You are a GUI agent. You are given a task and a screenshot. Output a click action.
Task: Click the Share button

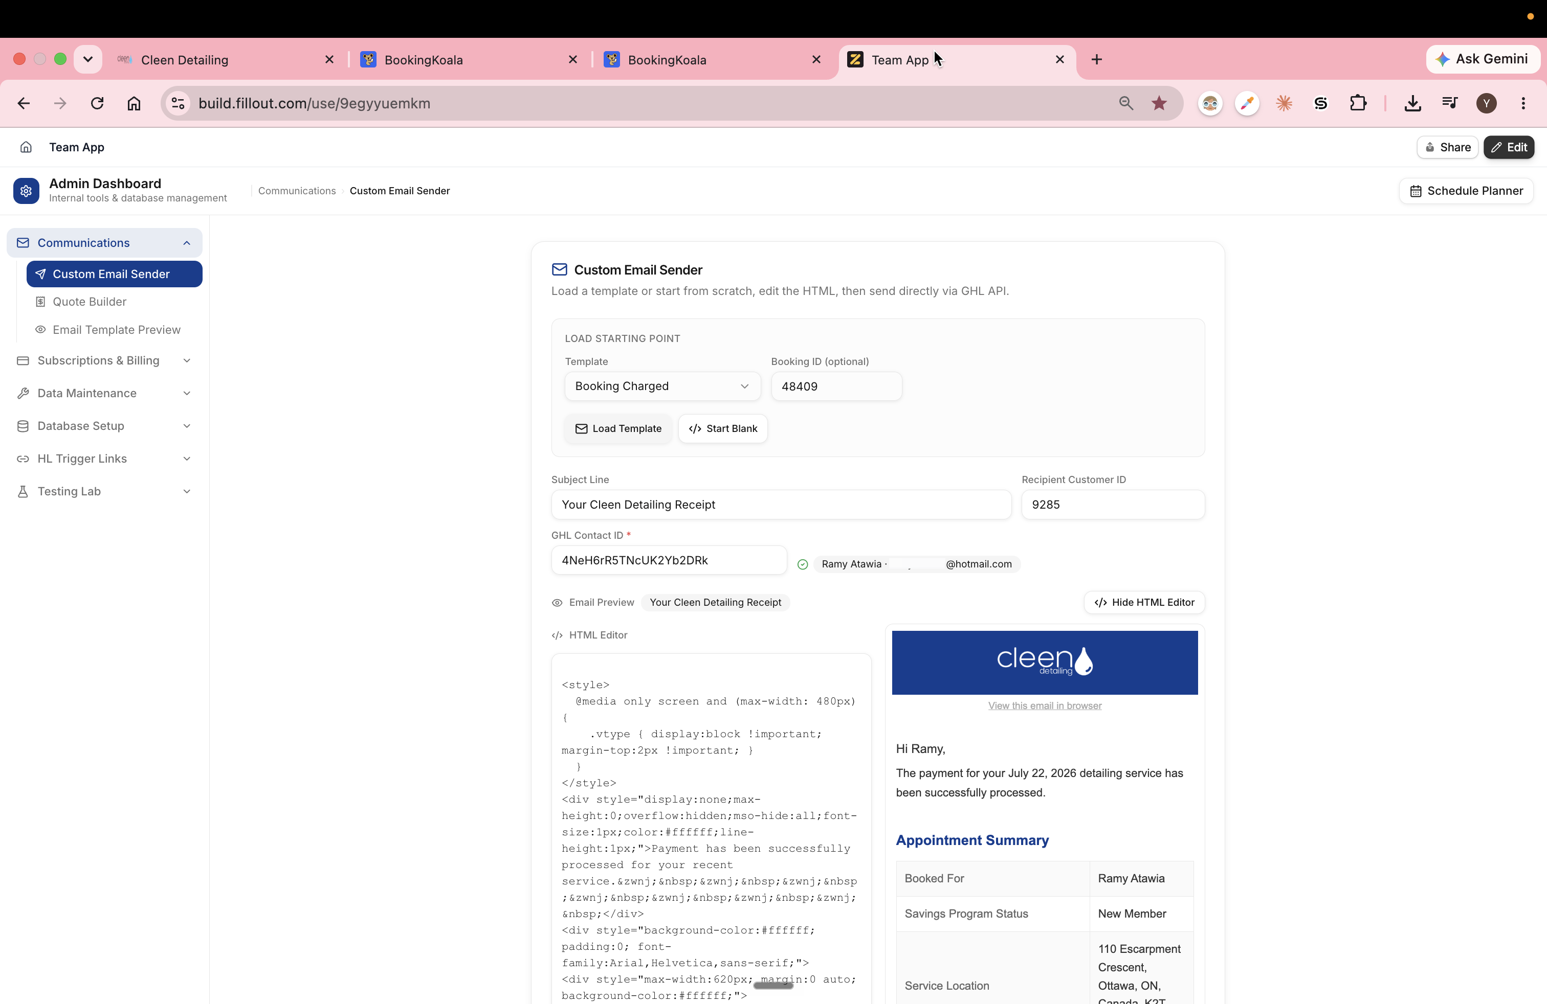point(1448,147)
